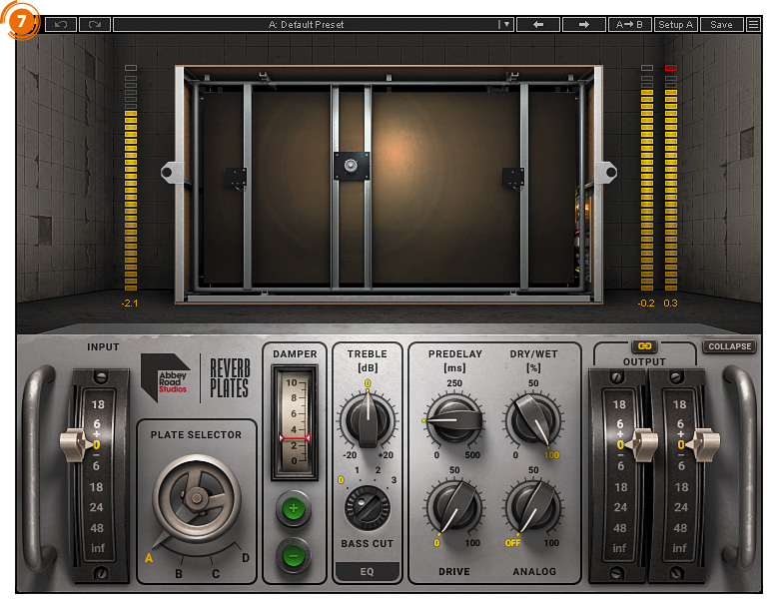Click the Predelay 500 scale label
This screenshot has width=778, height=609.
pos(472,455)
